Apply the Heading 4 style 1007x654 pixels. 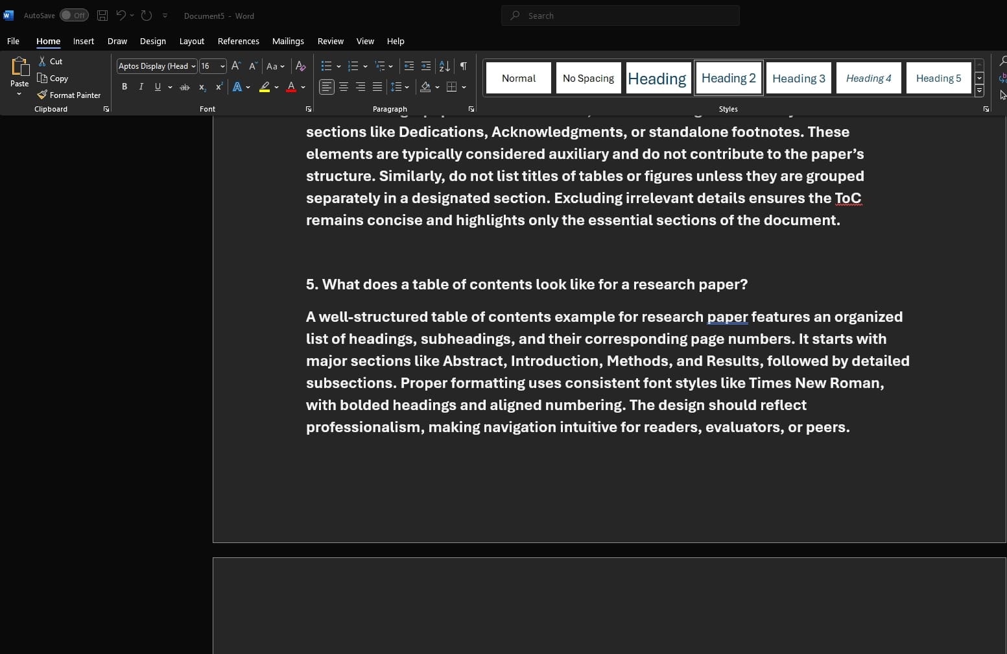[869, 78]
